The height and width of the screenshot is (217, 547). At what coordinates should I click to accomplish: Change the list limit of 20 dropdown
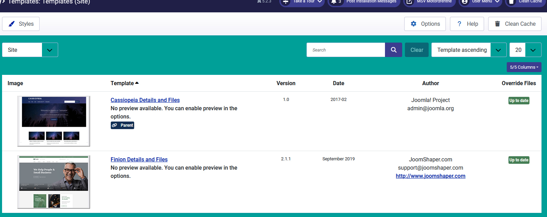pos(525,50)
